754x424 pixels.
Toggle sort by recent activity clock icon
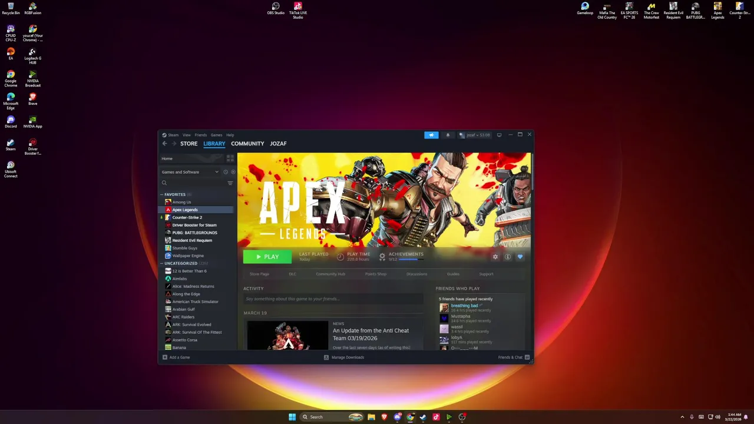pos(226,172)
